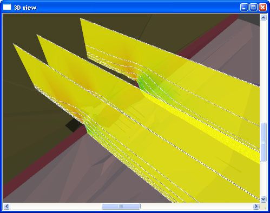This screenshot has height=213, width=270.
Task: Click the black square shadow near wall
Action: pos(73,125)
